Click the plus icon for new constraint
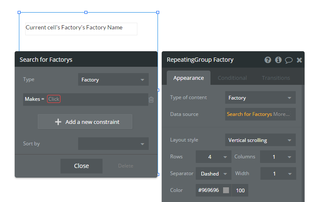Viewport: 326px width, 202px height. click(x=58, y=122)
